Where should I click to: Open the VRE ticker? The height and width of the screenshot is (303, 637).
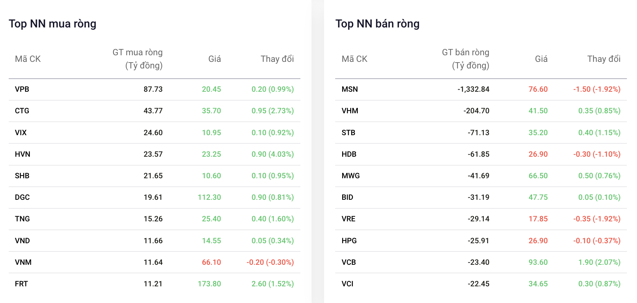(x=348, y=219)
